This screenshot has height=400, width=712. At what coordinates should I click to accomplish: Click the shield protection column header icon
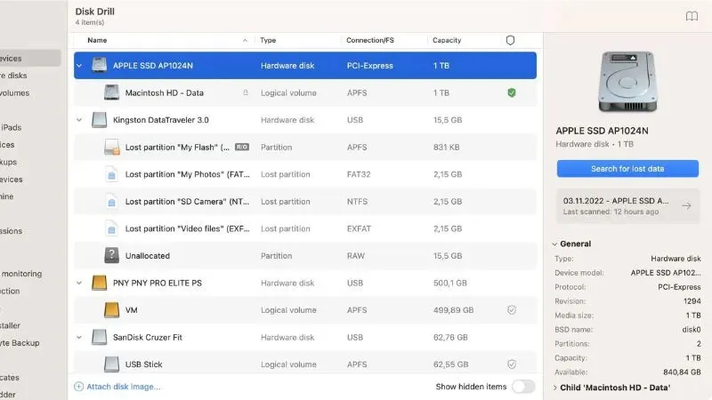[x=510, y=40]
